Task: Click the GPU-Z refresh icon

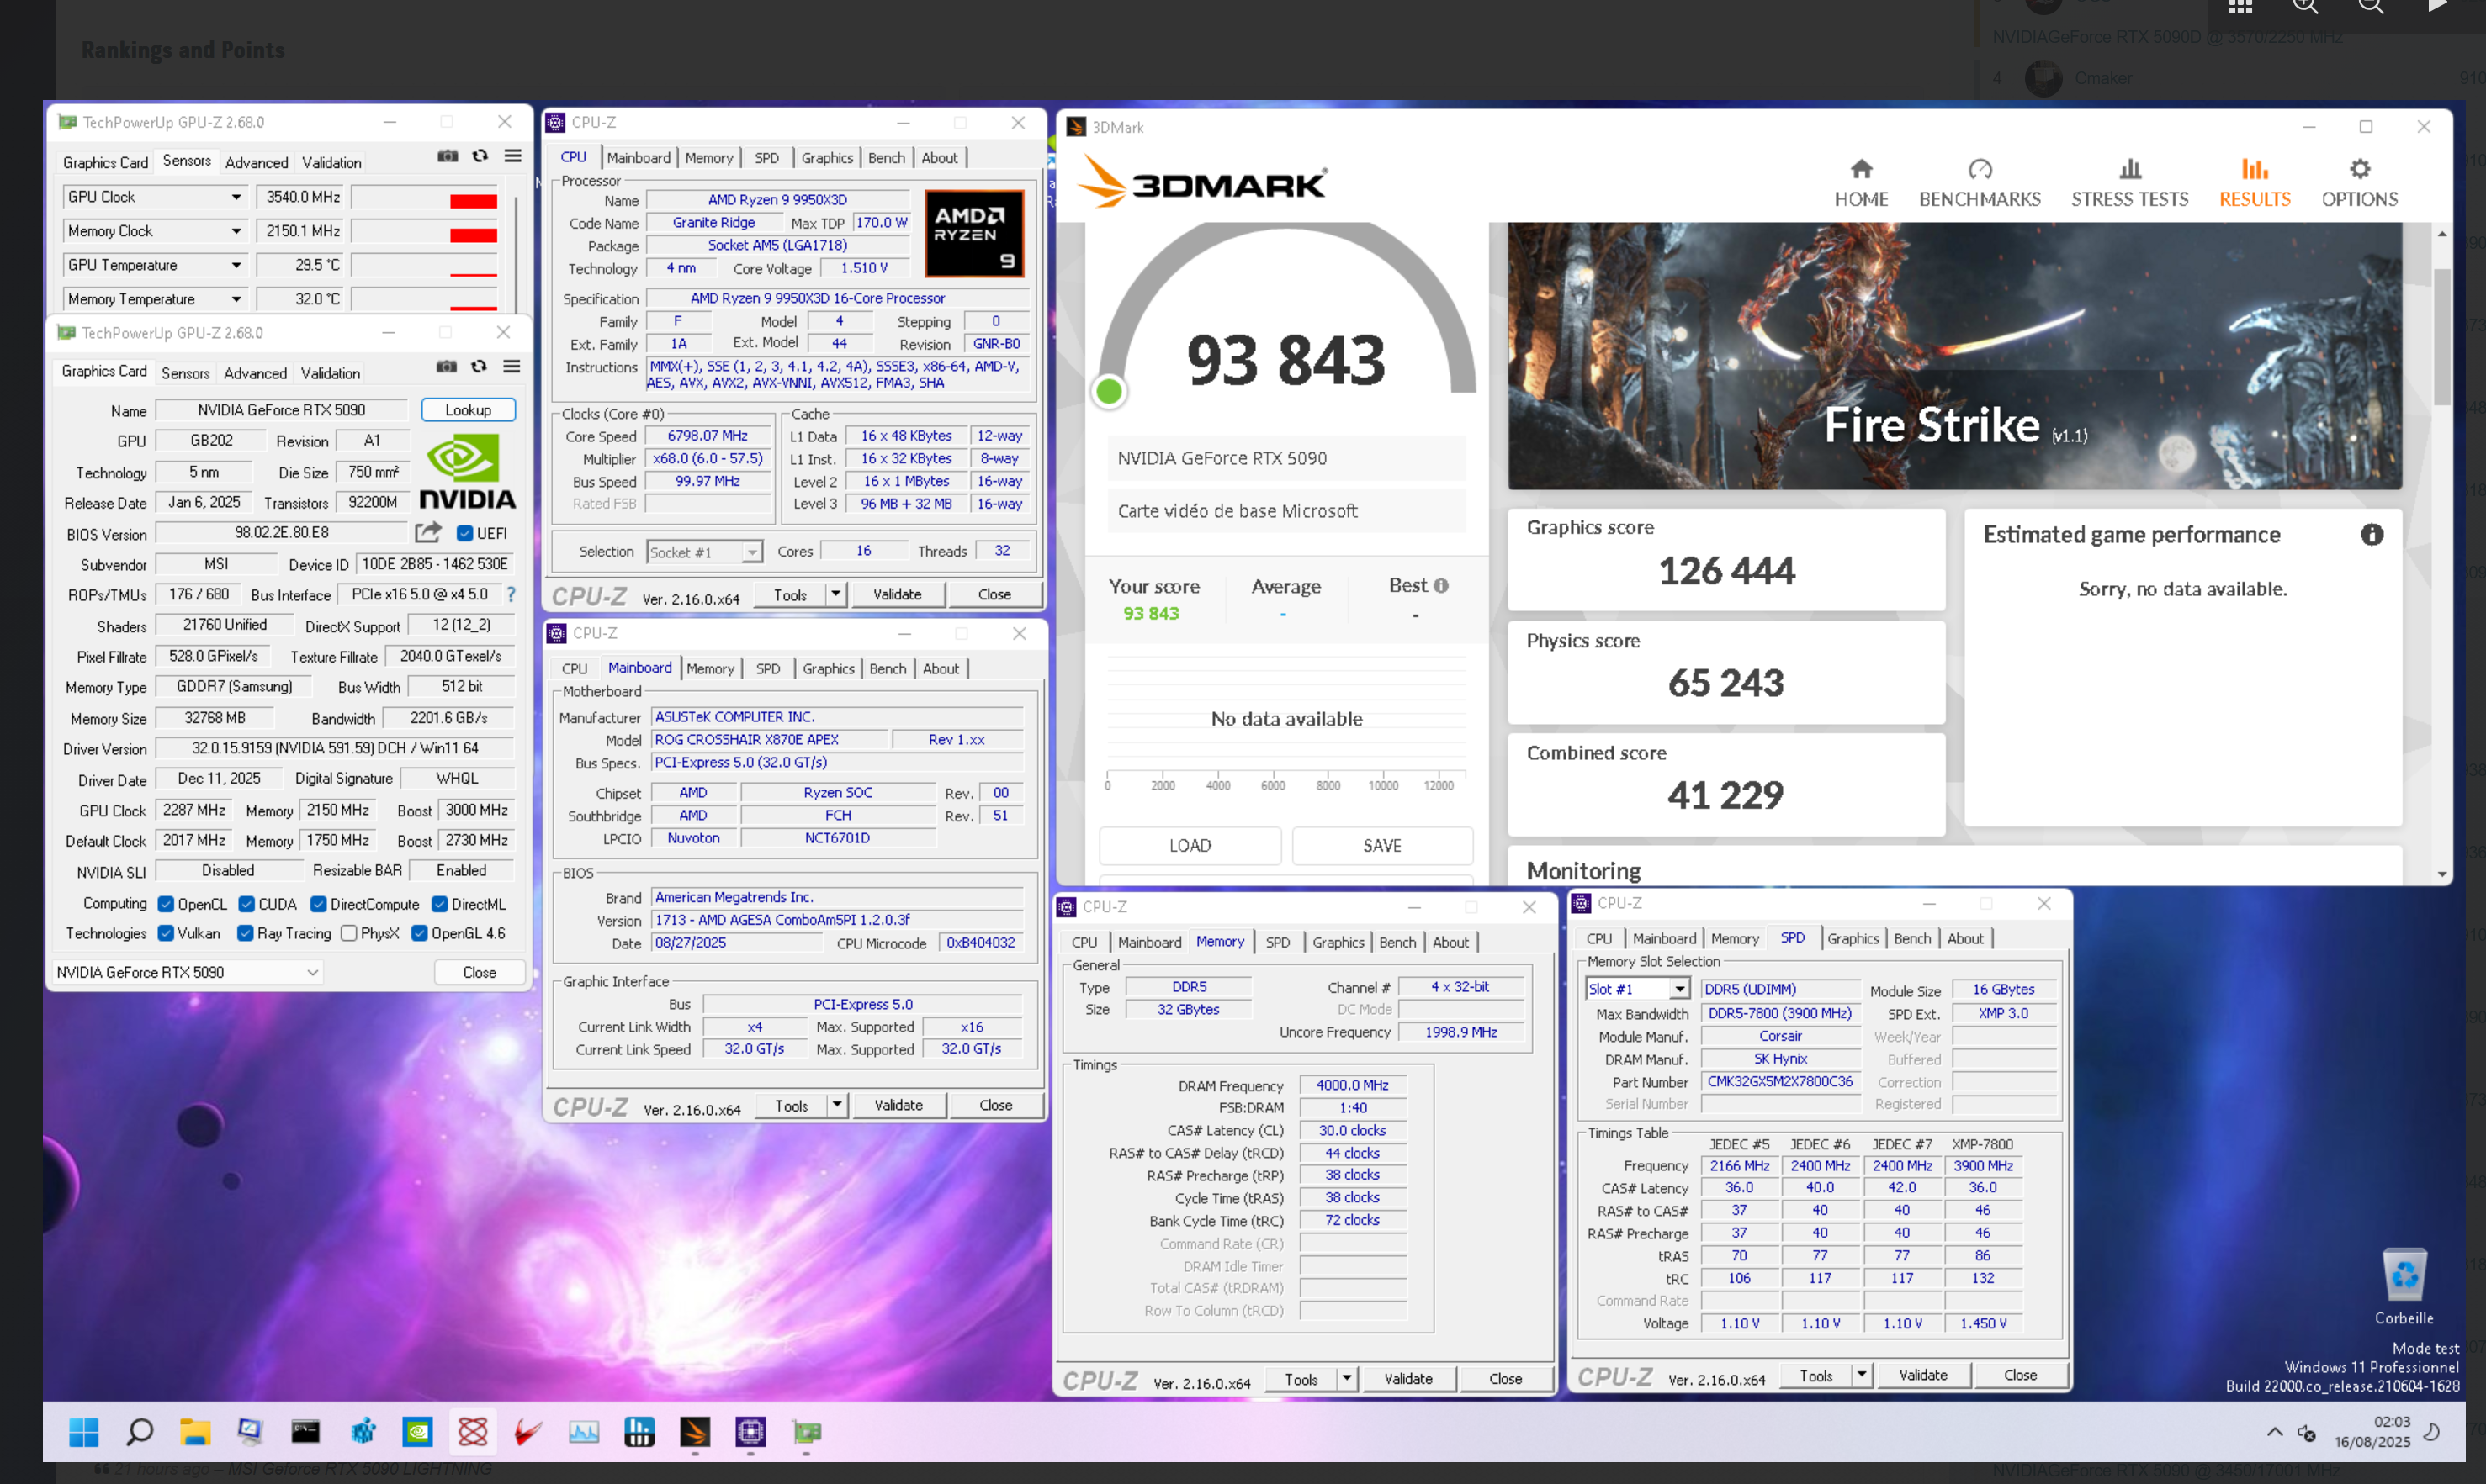Action: tap(480, 366)
